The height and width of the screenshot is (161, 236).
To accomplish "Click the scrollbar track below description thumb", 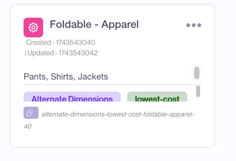I will 196,81.
